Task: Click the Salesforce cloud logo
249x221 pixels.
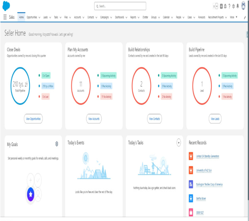Action: [6, 6]
